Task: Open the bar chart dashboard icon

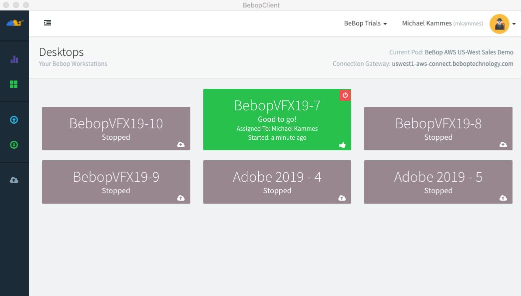Action: [x=14, y=59]
